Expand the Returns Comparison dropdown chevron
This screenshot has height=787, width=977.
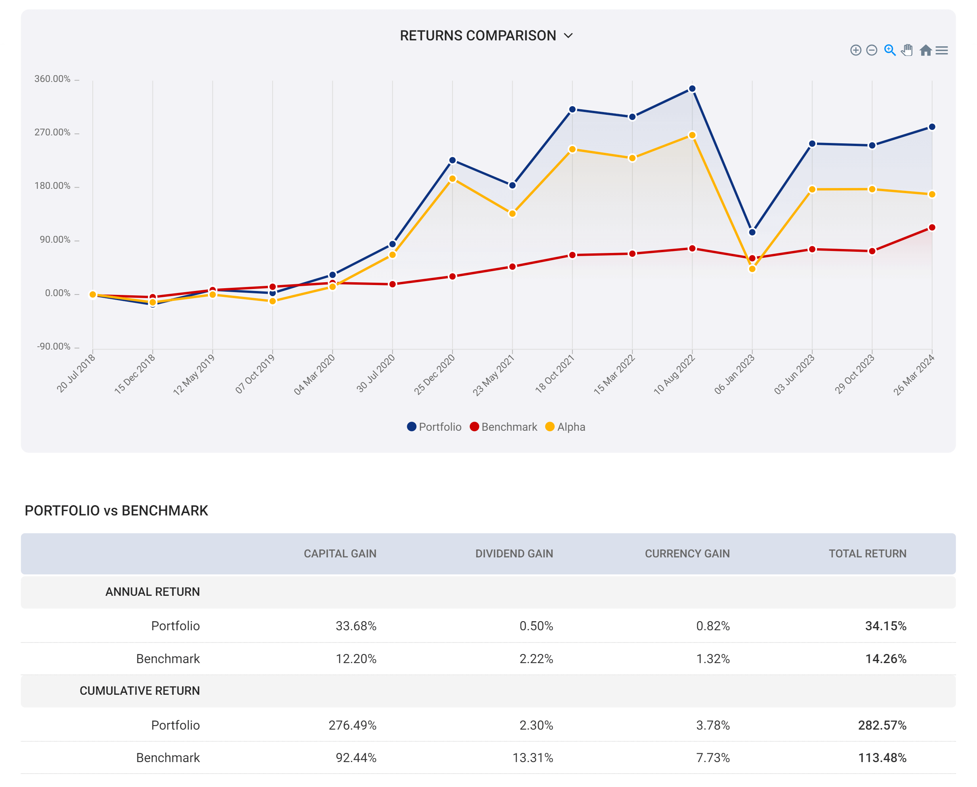click(568, 36)
